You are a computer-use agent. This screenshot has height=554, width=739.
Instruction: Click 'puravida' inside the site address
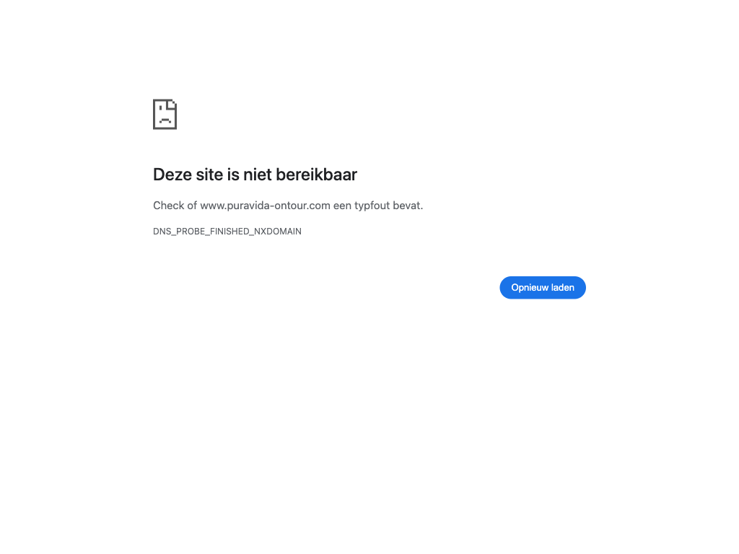pyautogui.click(x=248, y=206)
